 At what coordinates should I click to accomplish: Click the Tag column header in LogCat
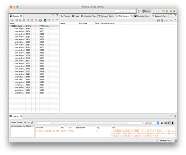coord(98,128)
